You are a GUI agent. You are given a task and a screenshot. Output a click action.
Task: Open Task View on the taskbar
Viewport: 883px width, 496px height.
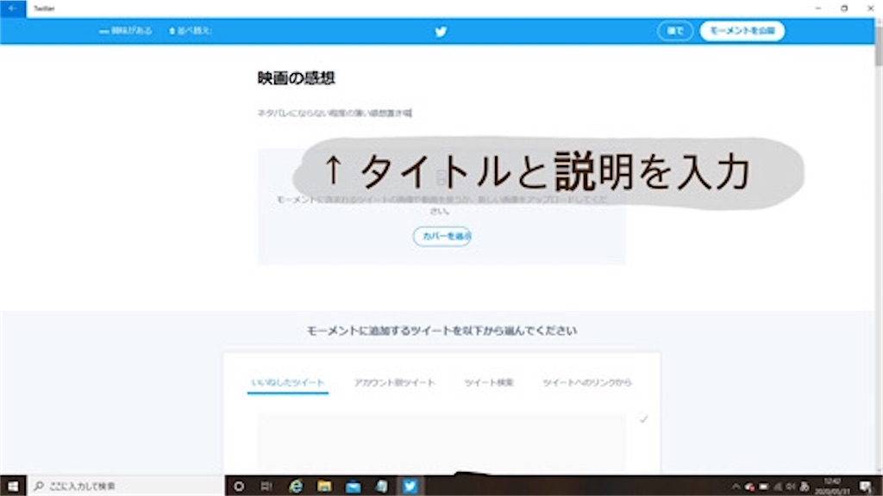point(267,486)
